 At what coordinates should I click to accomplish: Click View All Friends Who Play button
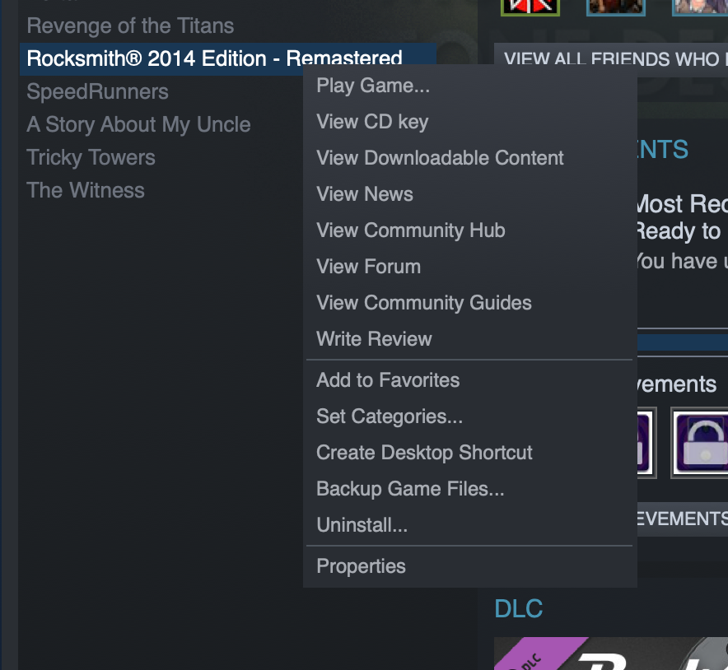(x=611, y=58)
